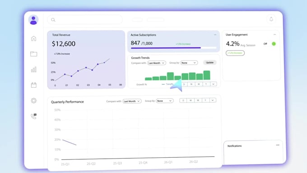Open Quarterly Performance Compare with Last Month dropdown

[132, 101]
